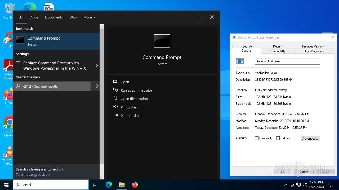The height and width of the screenshot is (190, 339).
Task: Select the Documents search filter tab
Action: click(54, 17)
